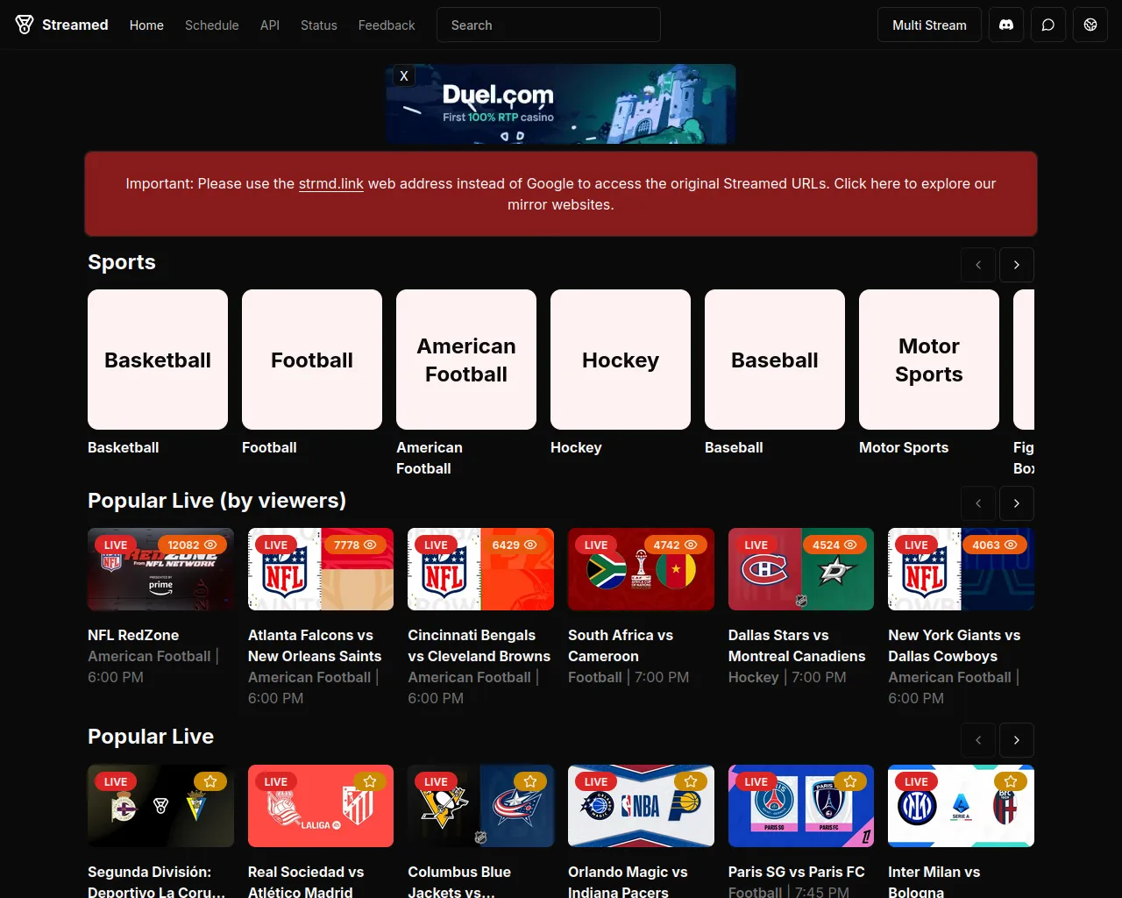Open South Africa vs Cameroon thumbnail
This screenshot has width=1122, height=898.
[x=641, y=569]
